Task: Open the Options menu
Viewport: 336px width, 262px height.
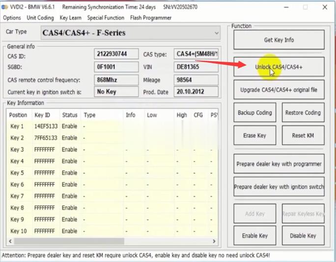Action: (12, 18)
